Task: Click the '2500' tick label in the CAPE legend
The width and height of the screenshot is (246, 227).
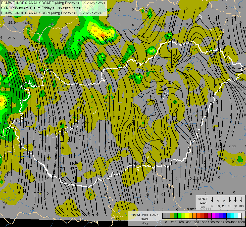Action: pyautogui.click(x=226, y=222)
